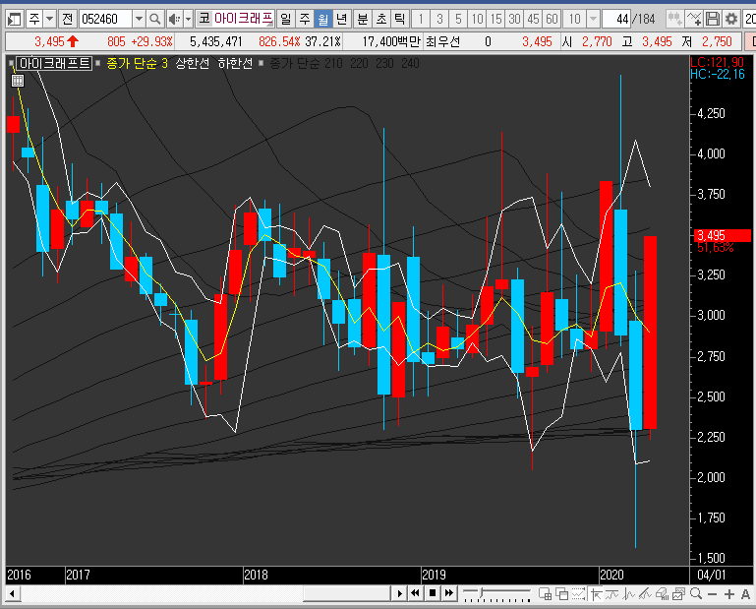756x609 pixels.
Task: Click the add-chart candlestick icon
Action: click(674, 20)
